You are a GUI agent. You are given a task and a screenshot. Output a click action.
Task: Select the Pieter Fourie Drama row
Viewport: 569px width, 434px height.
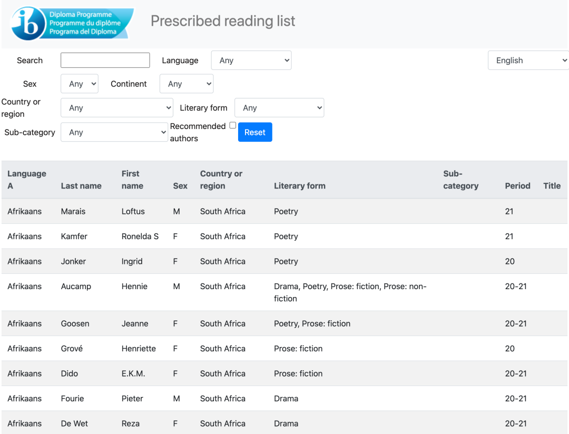click(x=284, y=398)
